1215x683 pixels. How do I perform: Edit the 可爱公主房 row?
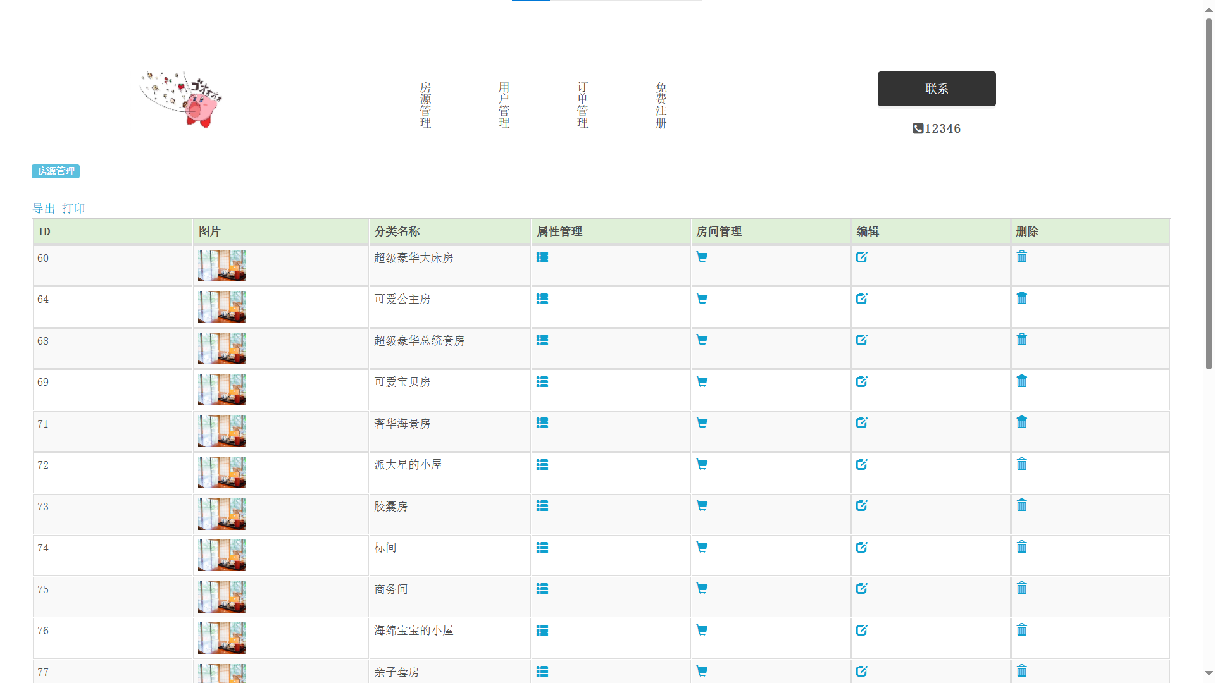tap(862, 298)
